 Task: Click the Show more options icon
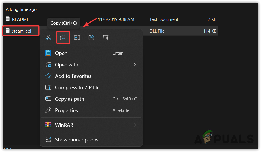click(x=48, y=140)
